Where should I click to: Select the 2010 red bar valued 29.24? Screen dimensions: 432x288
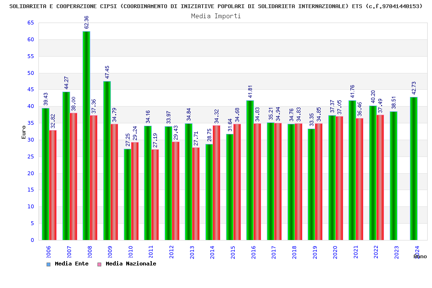click(x=135, y=191)
